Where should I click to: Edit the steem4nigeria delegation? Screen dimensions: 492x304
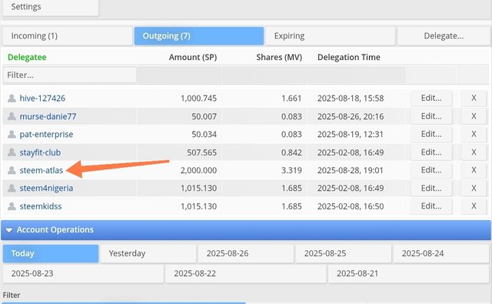[431, 188]
